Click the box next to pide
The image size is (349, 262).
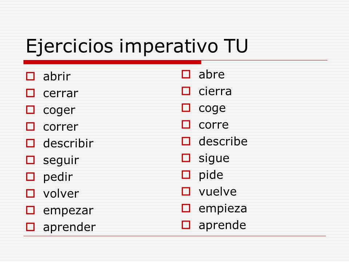[x=186, y=175]
